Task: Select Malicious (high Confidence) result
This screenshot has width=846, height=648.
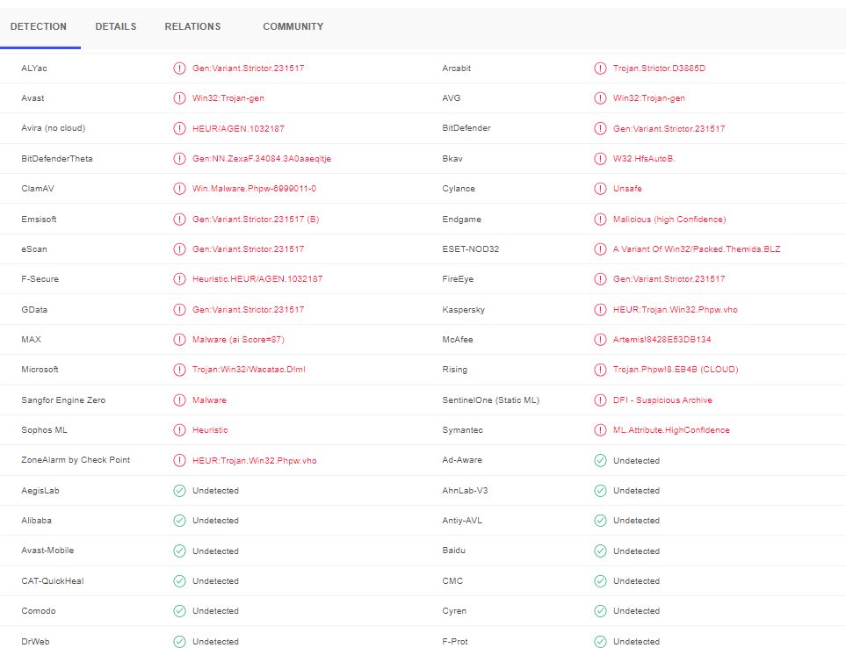Action: click(669, 220)
